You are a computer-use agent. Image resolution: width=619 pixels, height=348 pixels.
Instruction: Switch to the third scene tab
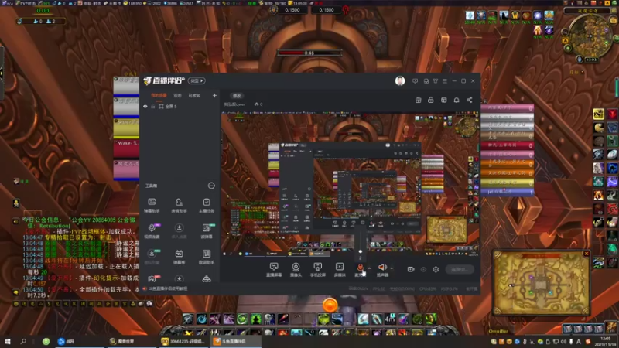click(x=194, y=95)
